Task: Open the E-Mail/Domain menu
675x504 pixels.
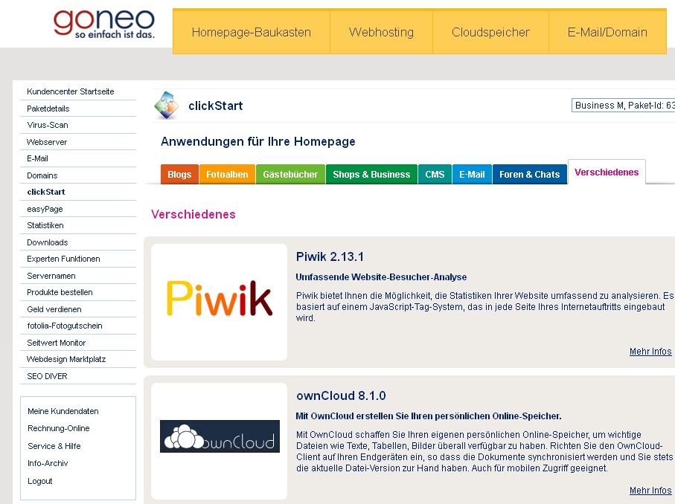Action: [607, 32]
